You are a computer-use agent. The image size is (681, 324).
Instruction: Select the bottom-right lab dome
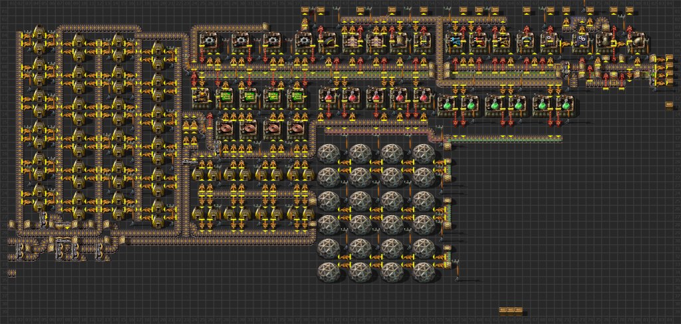click(x=422, y=271)
